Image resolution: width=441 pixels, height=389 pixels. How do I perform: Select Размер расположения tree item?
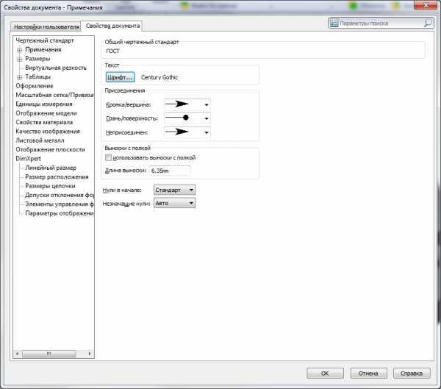(57, 176)
